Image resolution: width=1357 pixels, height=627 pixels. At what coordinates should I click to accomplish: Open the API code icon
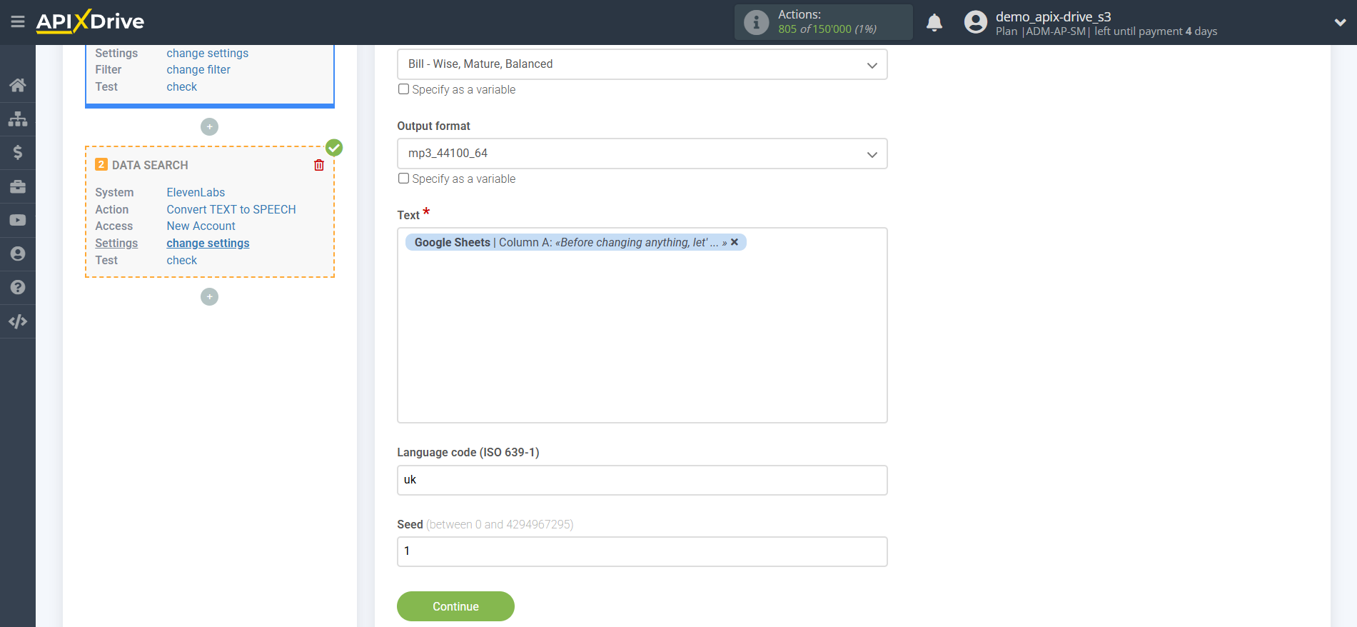point(18,321)
